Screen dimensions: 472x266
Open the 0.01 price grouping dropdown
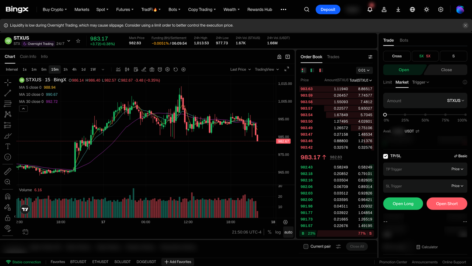point(364,70)
